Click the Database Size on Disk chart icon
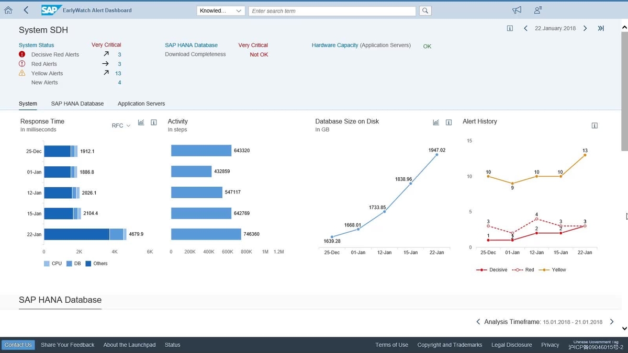 coord(436,122)
